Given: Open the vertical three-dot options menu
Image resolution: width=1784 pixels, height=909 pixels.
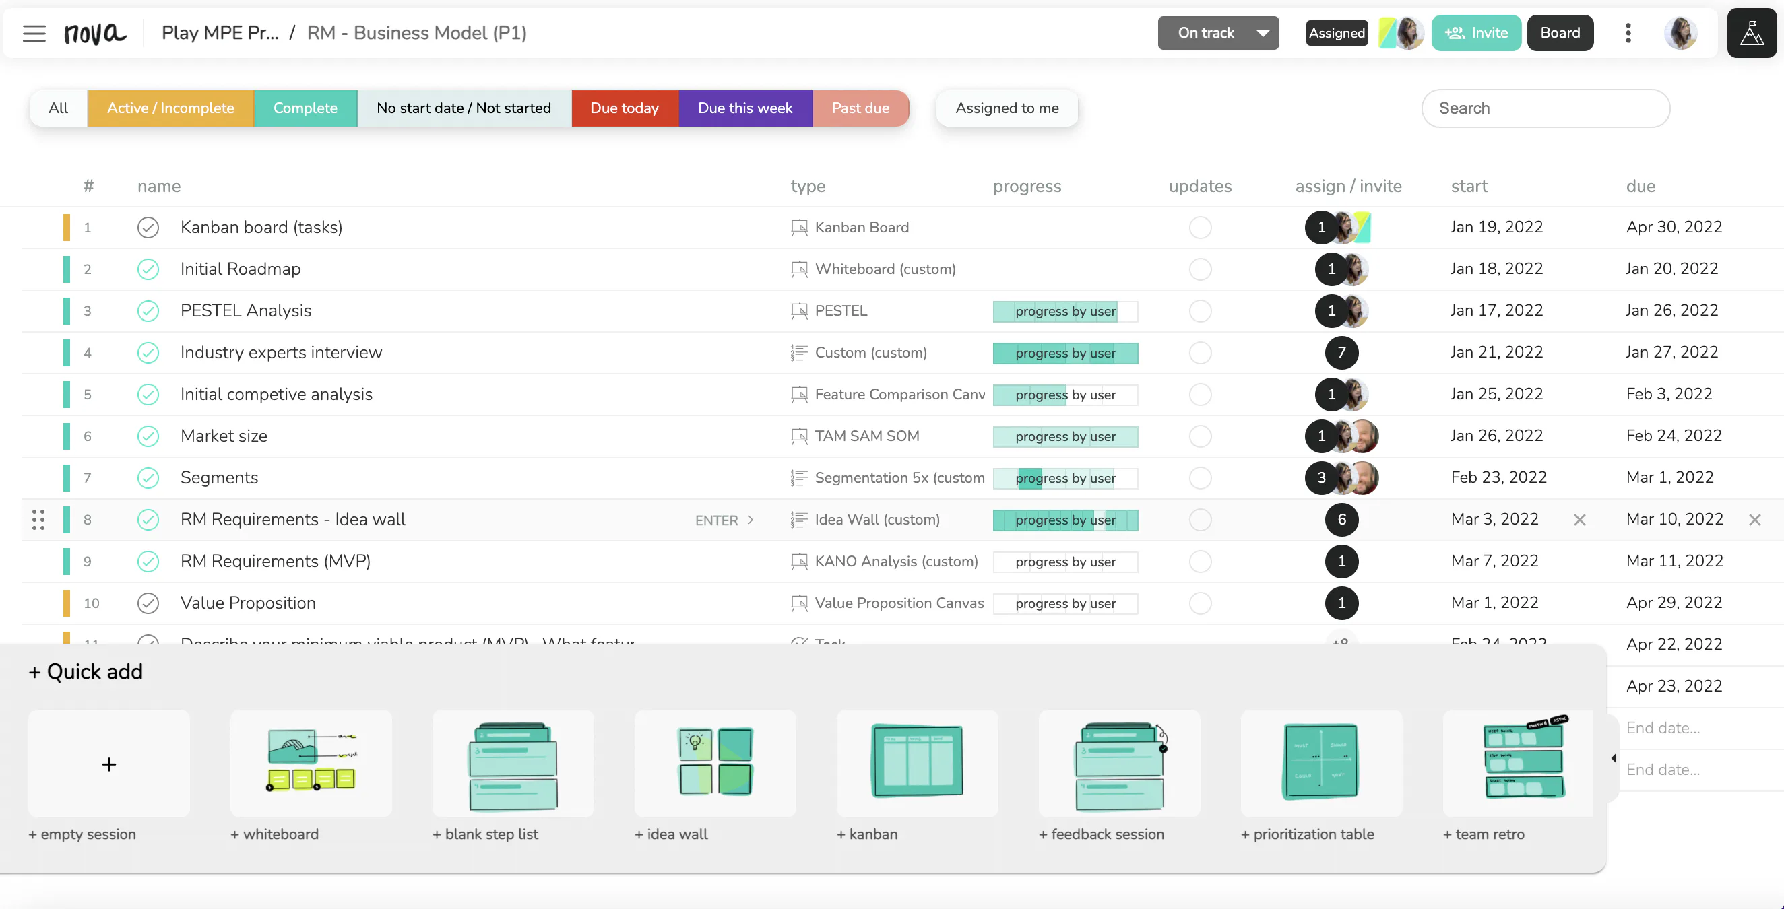Looking at the screenshot, I should pyautogui.click(x=1628, y=32).
